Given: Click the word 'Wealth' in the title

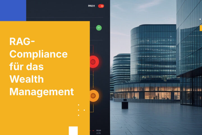Looking at the screenshot, I should 27,79.
